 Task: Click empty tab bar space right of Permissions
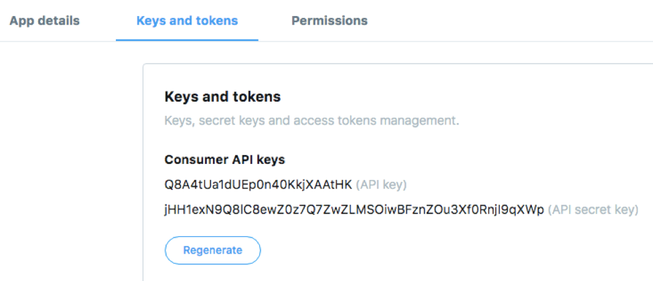click(509, 21)
